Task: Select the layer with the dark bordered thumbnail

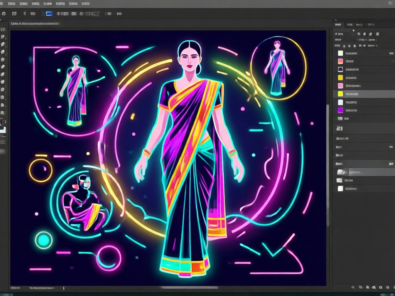Action: [x=364, y=69]
